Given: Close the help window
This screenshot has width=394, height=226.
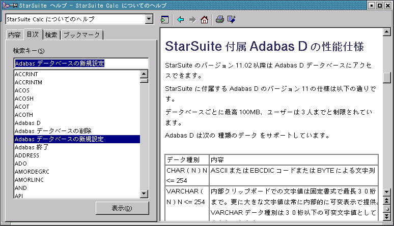Looking at the screenshot, I should point(388,5).
